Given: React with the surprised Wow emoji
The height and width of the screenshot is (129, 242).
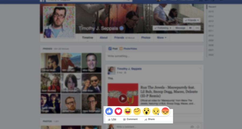Looking at the screenshot, I should coord(147,111).
